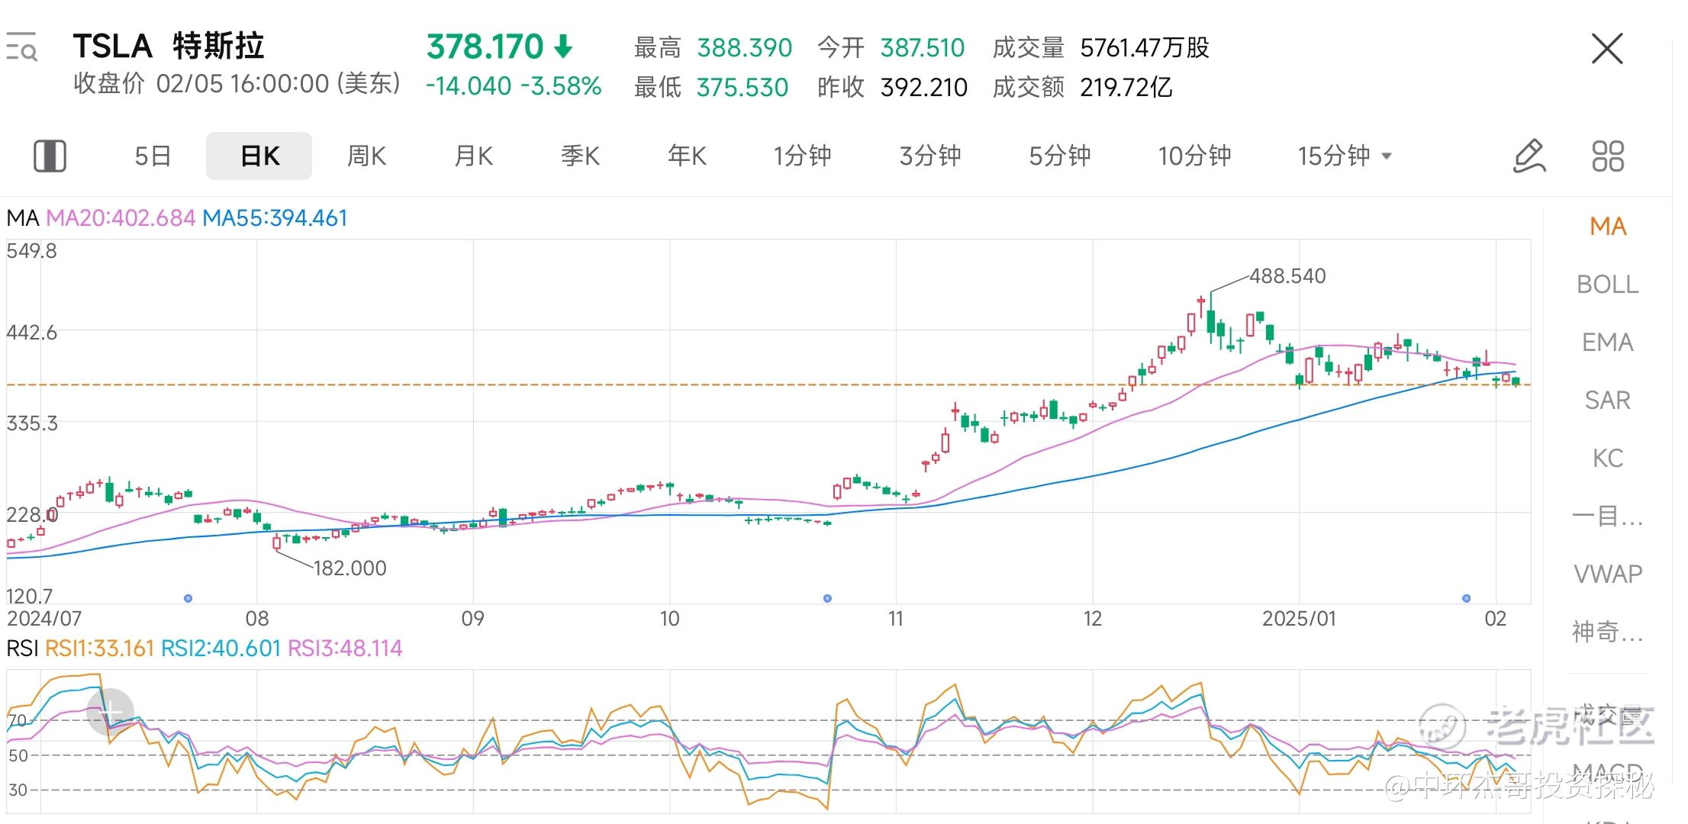Screen dimensions: 1688x824
Task: Expand the 15分钟 interval dropdown
Action: [1345, 156]
